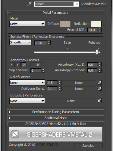
Task: Click the Samples button
Action: click(88, 146)
